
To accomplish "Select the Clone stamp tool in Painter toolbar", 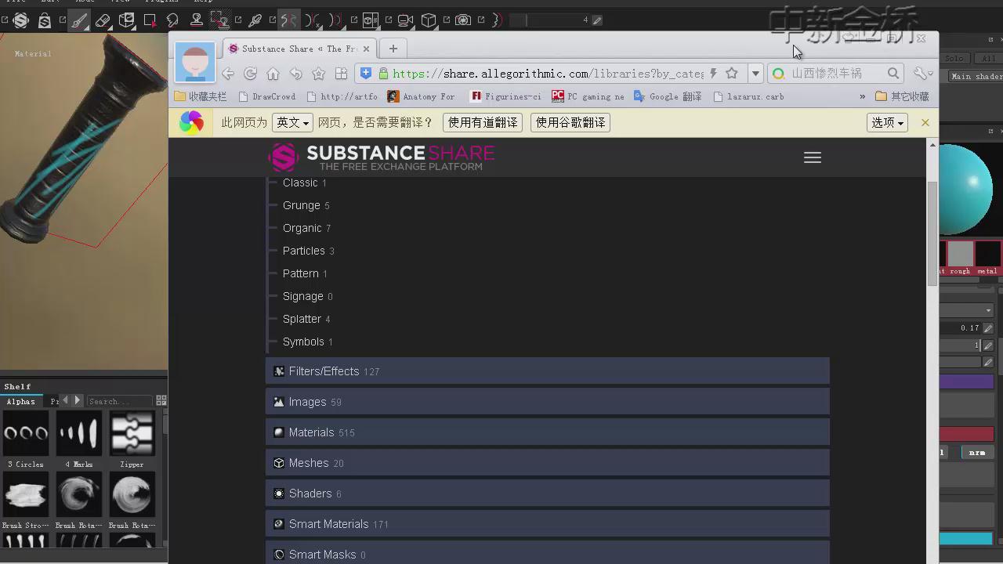I will coord(196,20).
